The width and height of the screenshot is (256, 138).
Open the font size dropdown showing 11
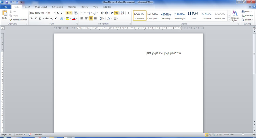click(x=54, y=13)
